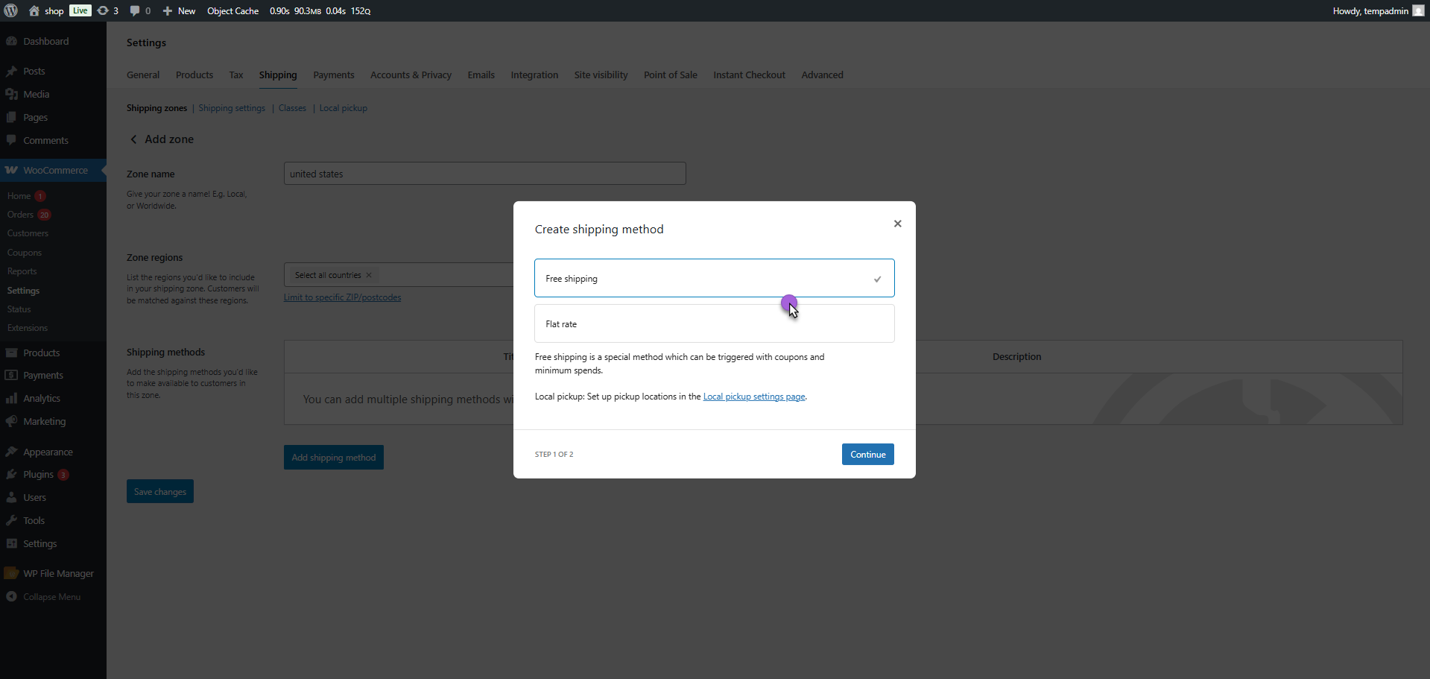Open the WP File Manager folder icon
Screen dimensions: 1430x679
click(x=11, y=573)
